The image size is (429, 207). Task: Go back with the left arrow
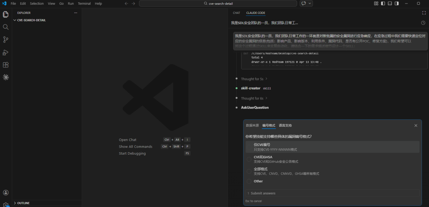tap(126, 4)
